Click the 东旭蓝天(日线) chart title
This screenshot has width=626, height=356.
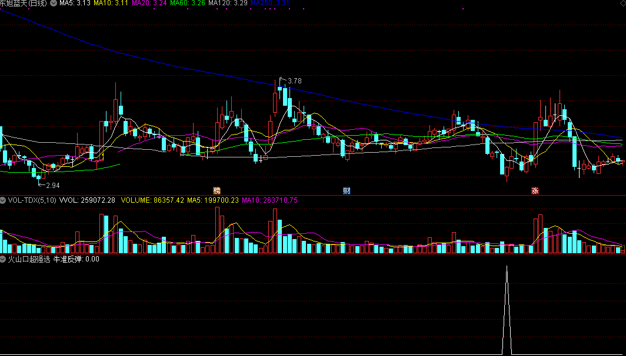coord(24,4)
